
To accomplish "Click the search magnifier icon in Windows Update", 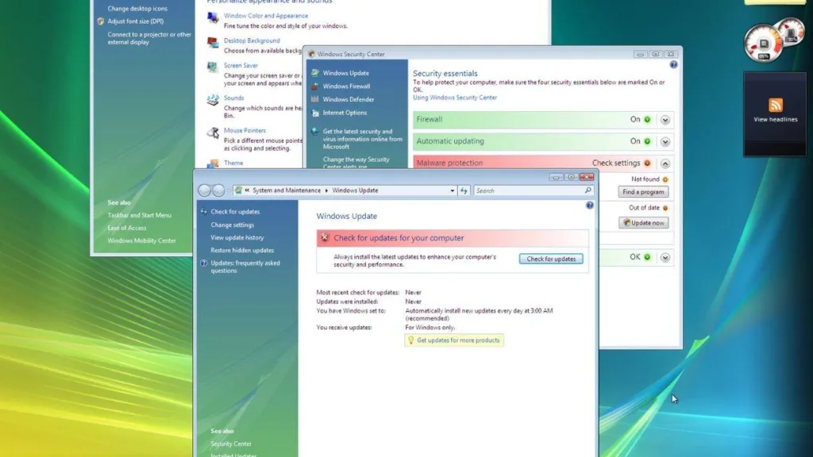I will pos(588,190).
